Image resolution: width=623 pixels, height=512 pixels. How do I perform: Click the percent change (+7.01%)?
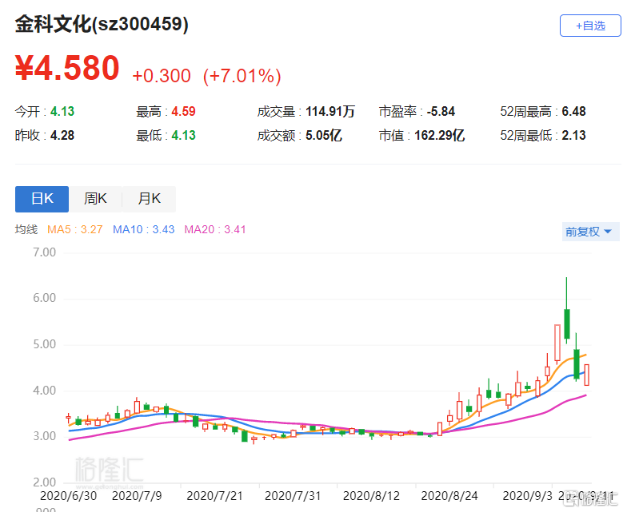[x=242, y=76]
